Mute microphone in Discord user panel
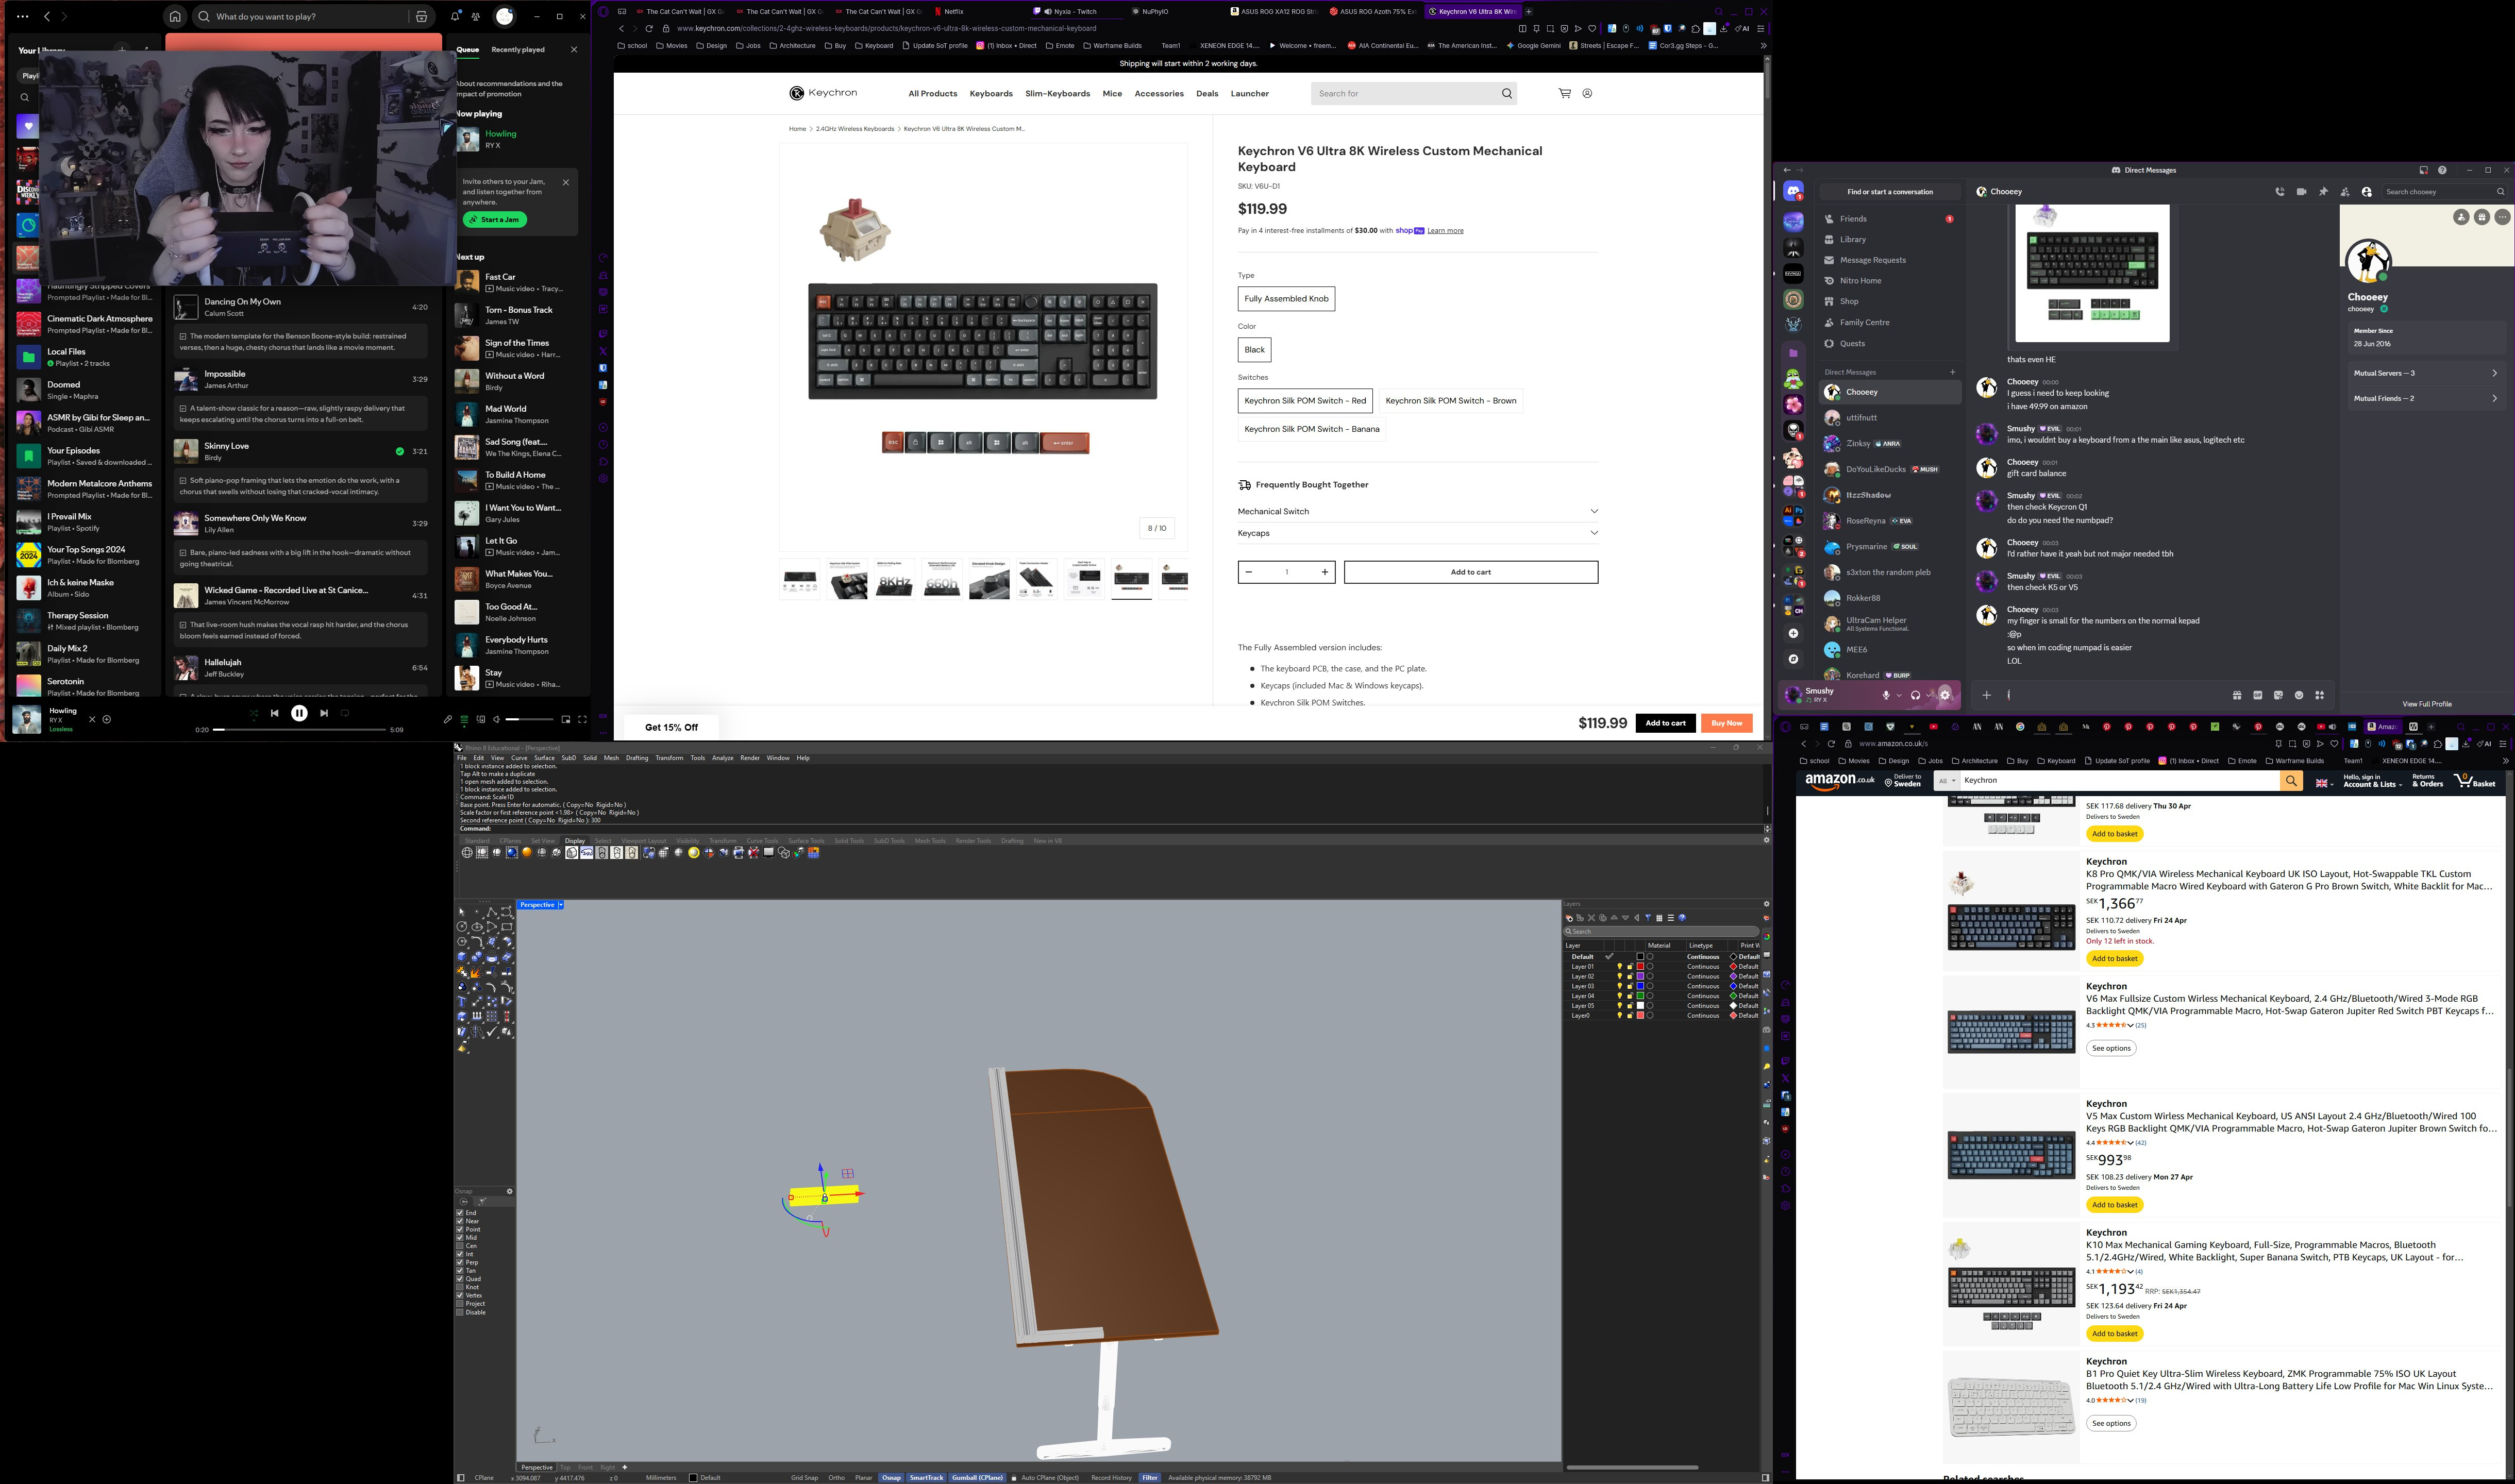 pos(1886,695)
